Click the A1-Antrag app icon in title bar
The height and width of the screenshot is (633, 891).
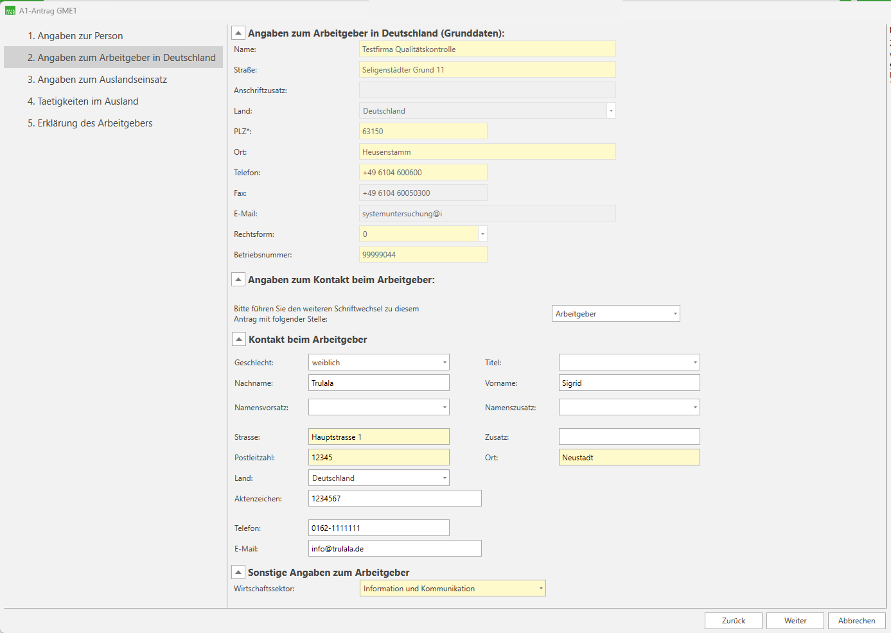[x=10, y=11]
